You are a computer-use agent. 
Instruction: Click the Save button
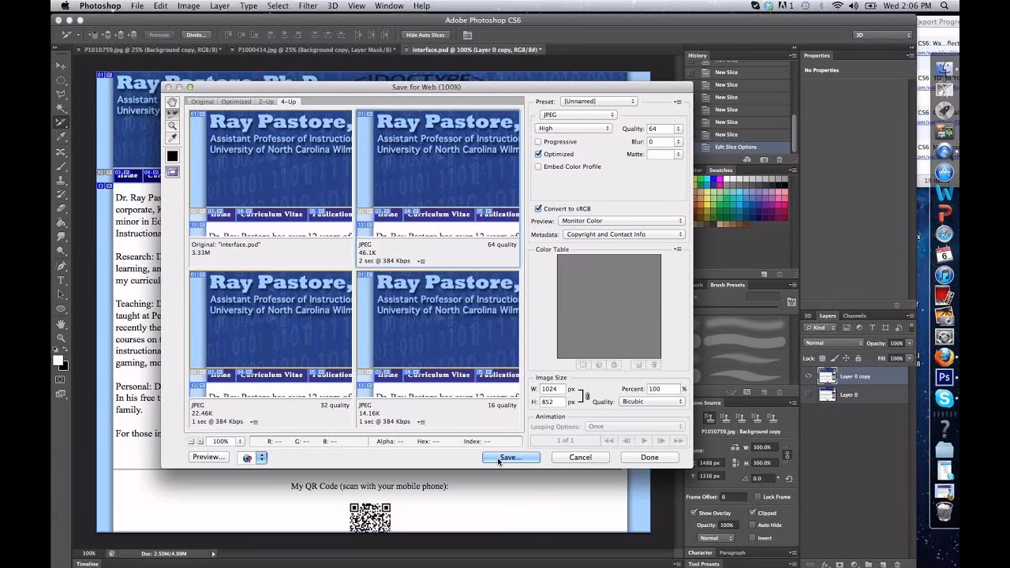[510, 457]
